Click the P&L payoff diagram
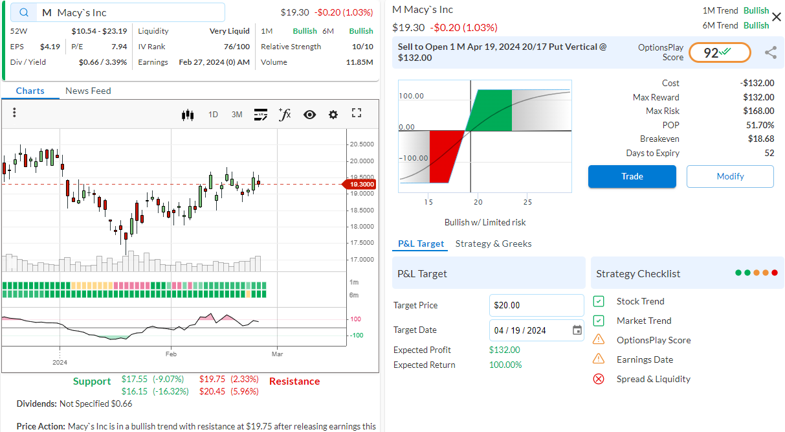 coord(485,137)
